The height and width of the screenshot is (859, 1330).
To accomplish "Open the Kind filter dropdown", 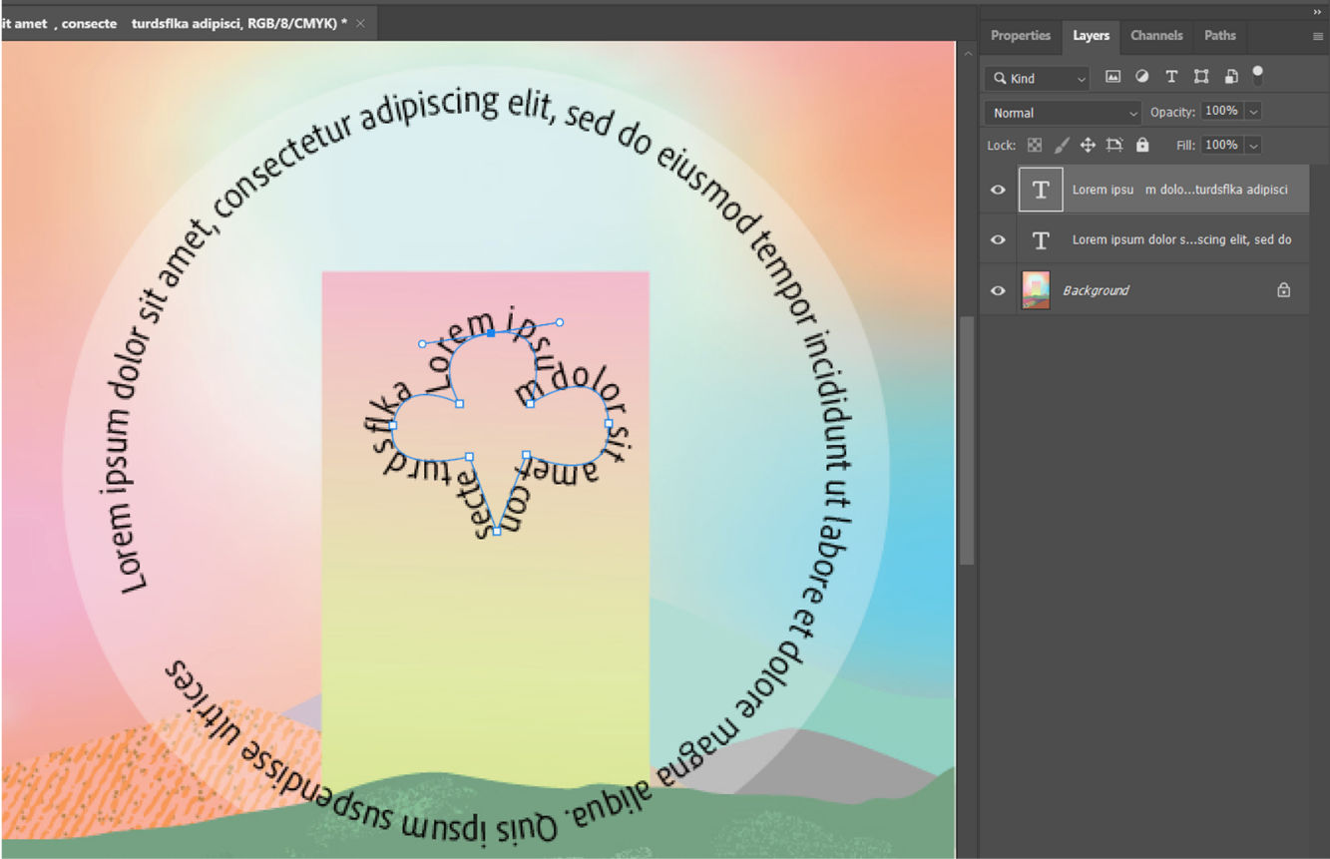I will [x=1037, y=77].
